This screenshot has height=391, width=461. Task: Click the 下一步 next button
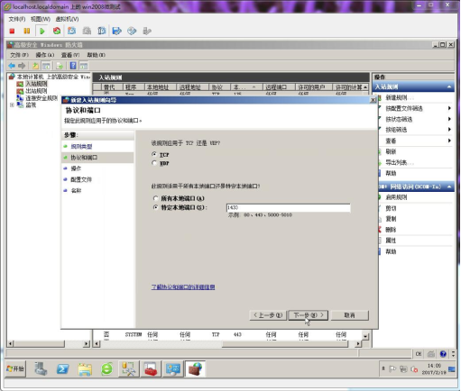308,315
